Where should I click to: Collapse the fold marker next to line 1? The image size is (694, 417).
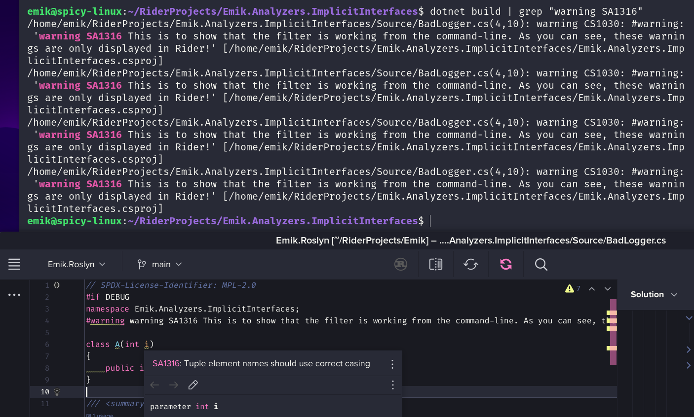click(x=57, y=285)
